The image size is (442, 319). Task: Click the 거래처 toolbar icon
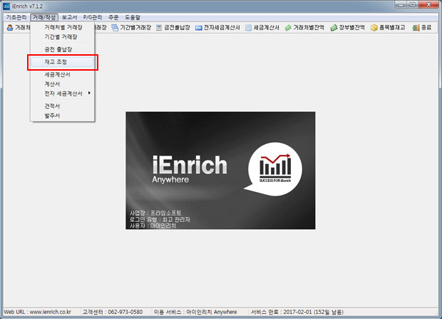coord(17,28)
